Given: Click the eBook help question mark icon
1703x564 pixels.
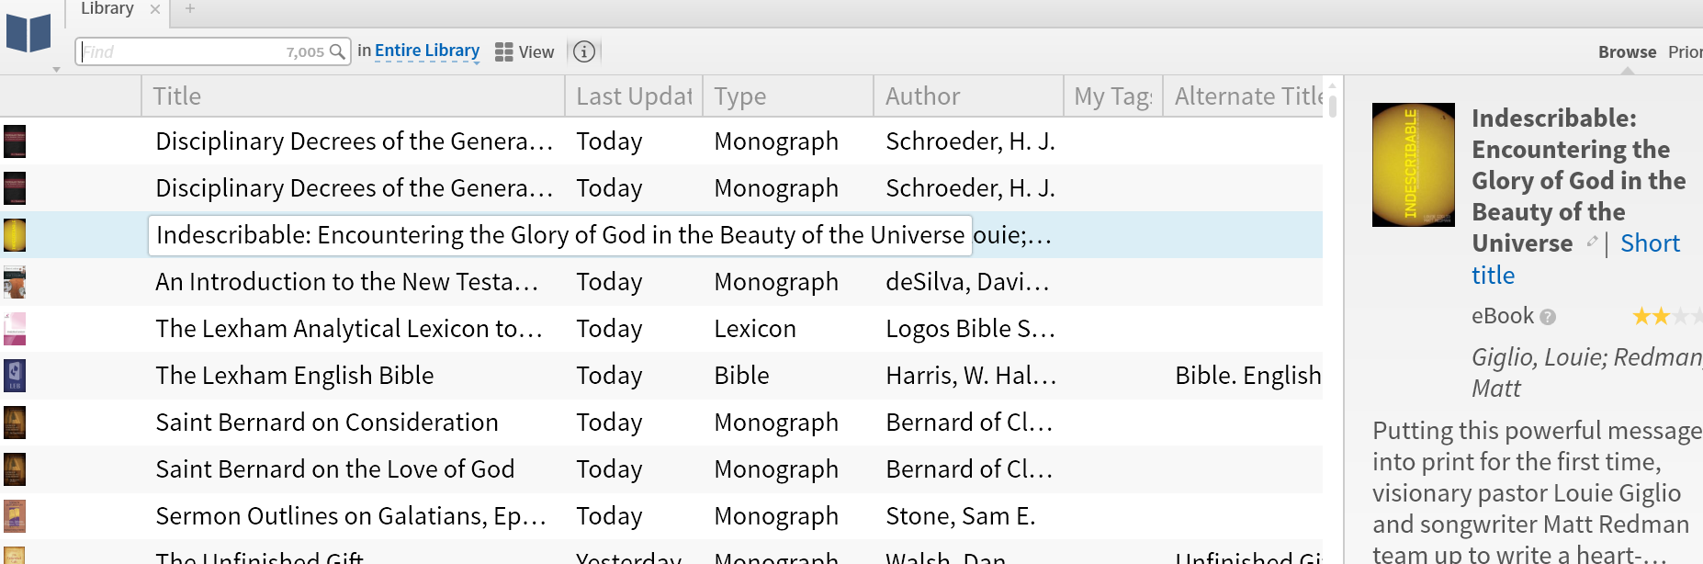Looking at the screenshot, I should tap(1548, 317).
